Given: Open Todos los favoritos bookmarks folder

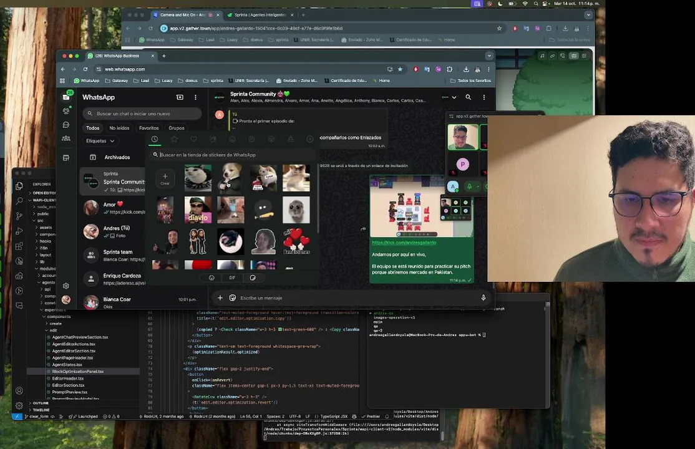Looking at the screenshot, I should click(470, 80).
